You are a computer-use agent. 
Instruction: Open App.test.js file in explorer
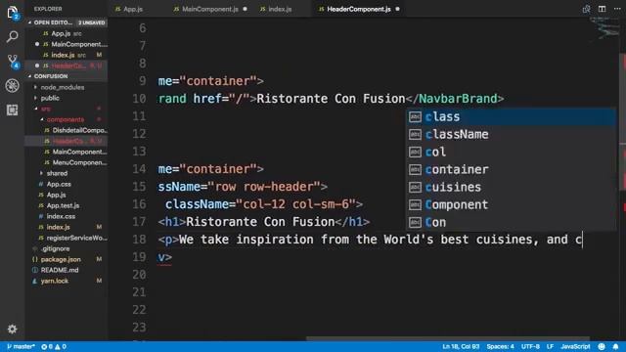tap(67, 205)
